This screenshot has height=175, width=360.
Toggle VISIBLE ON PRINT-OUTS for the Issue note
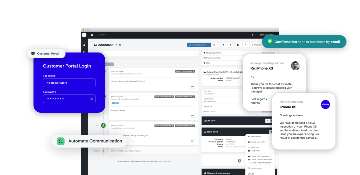[x=185, y=125]
